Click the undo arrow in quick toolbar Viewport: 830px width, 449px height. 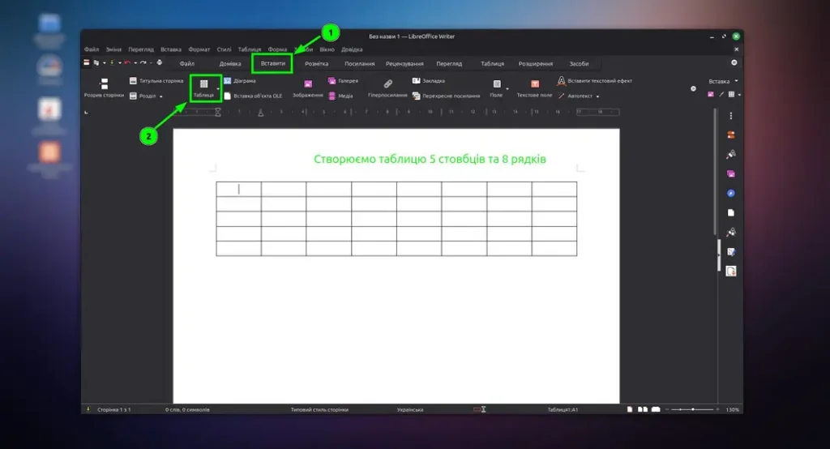click(x=127, y=62)
